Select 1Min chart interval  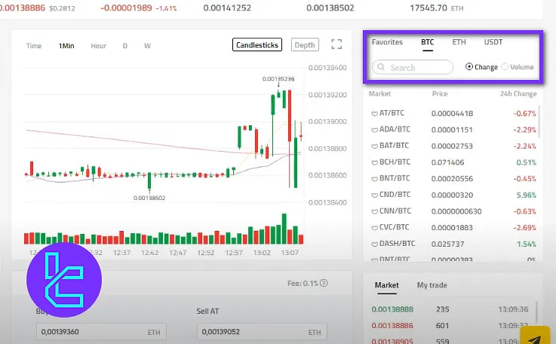66,46
